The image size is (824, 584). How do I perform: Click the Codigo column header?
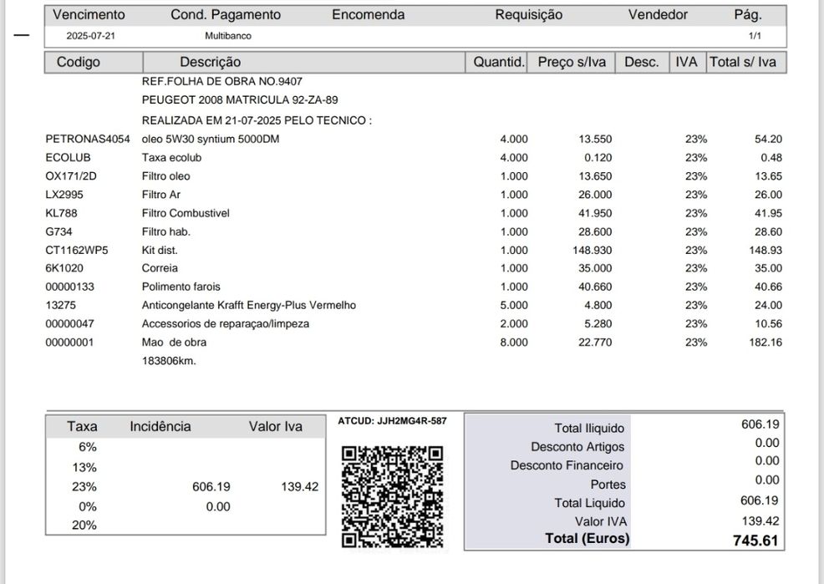pyautogui.click(x=79, y=62)
